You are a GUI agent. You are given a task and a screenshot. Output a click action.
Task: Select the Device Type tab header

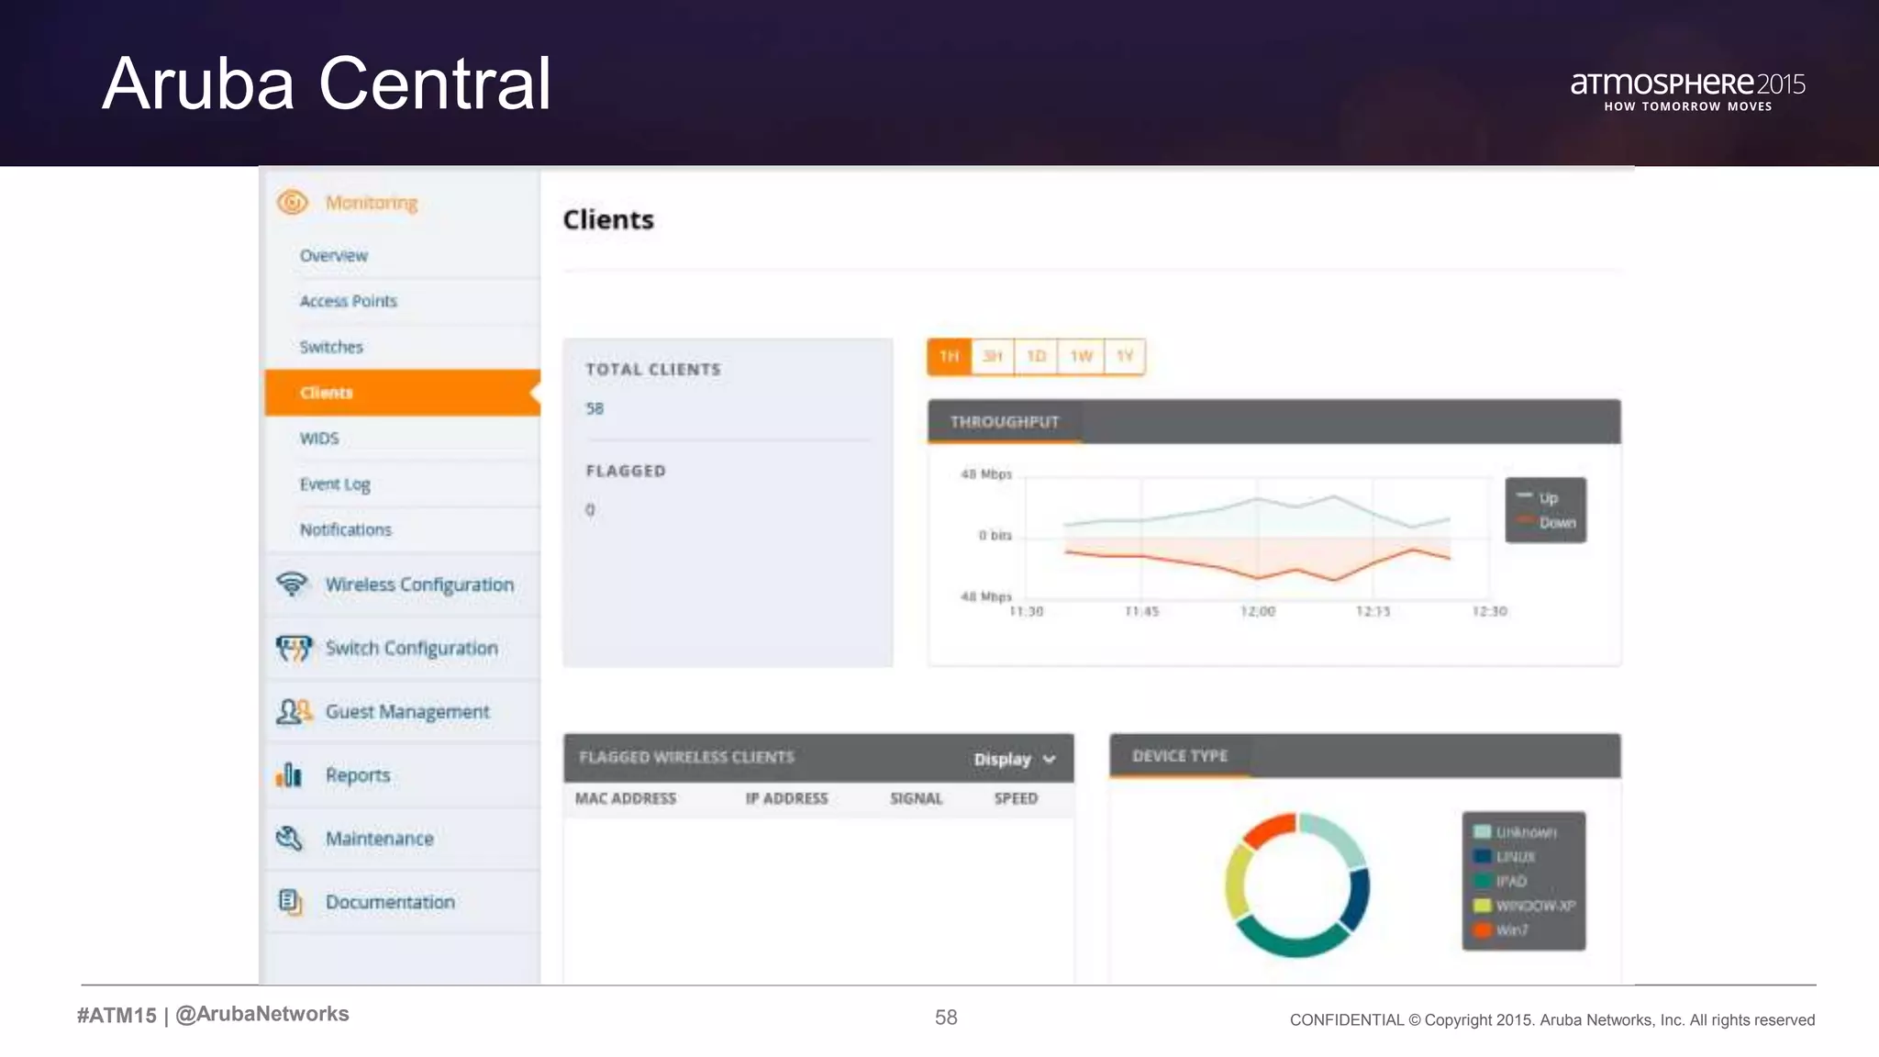click(x=1180, y=756)
